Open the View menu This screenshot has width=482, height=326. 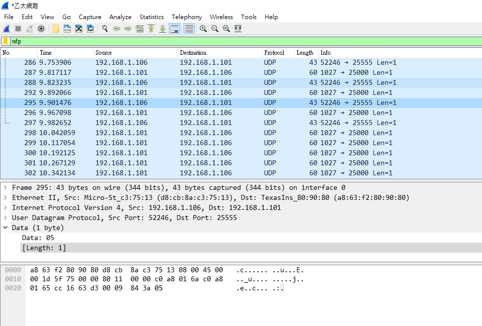point(47,17)
